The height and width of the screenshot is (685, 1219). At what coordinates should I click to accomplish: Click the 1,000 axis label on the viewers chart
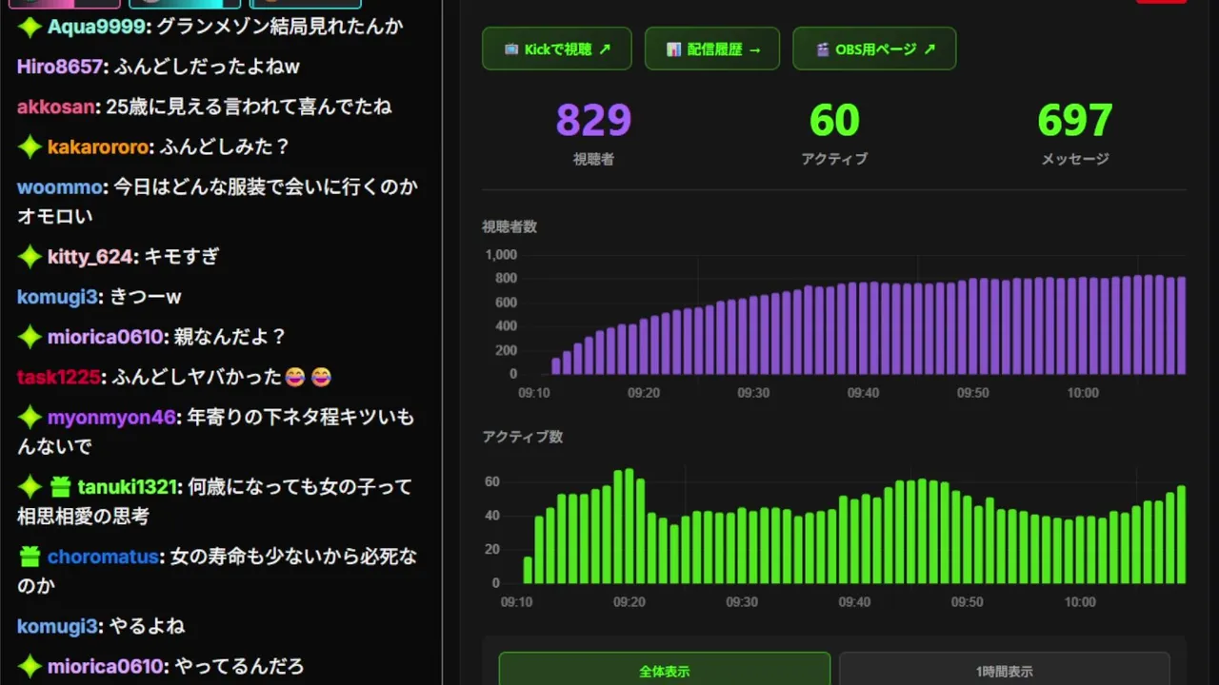click(x=501, y=255)
